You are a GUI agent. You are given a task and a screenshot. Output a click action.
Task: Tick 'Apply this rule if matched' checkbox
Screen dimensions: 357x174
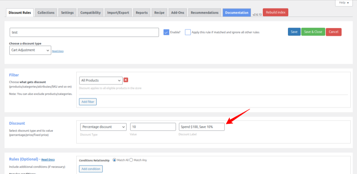(188, 32)
